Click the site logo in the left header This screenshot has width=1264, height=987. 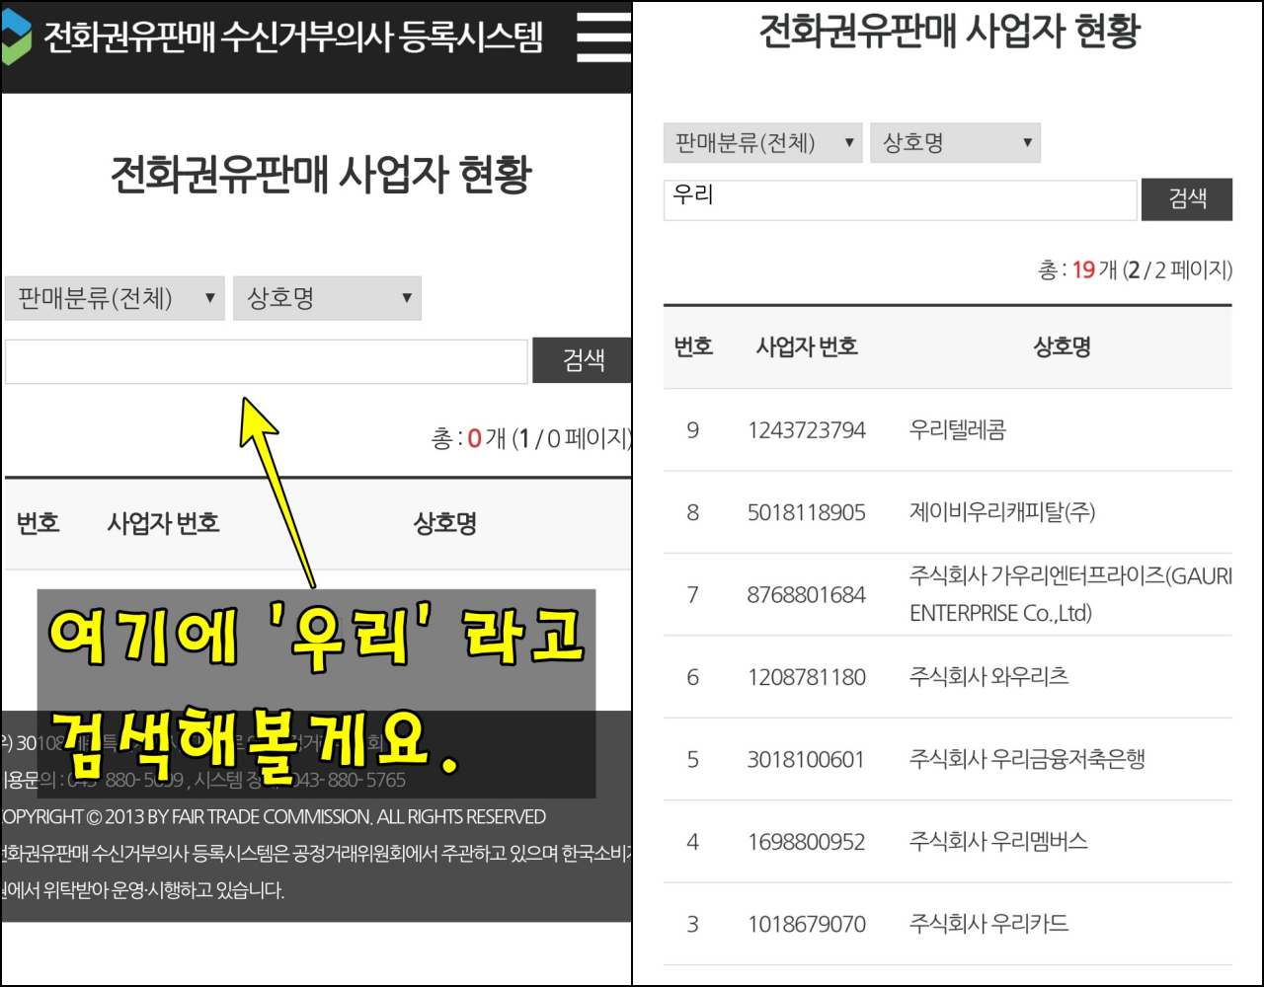[16, 38]
